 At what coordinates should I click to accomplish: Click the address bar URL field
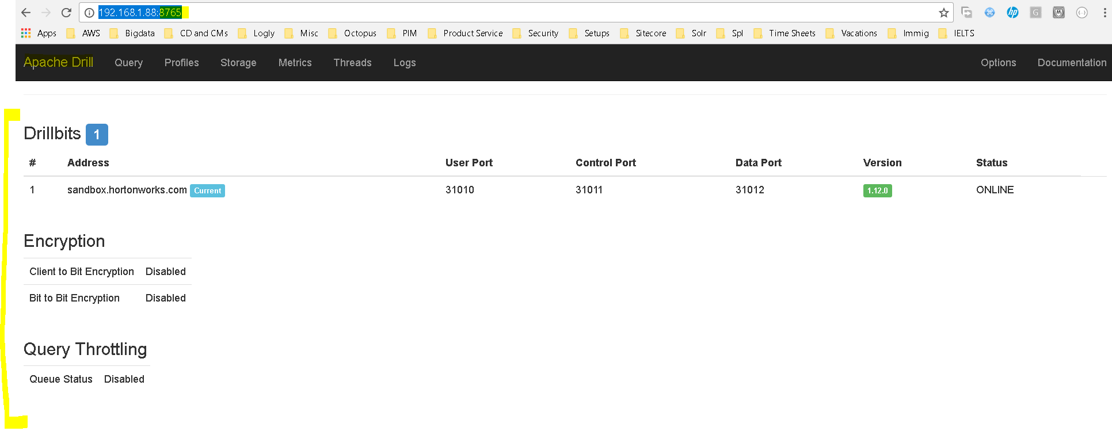pyautogui.click(x=515, y=13)
